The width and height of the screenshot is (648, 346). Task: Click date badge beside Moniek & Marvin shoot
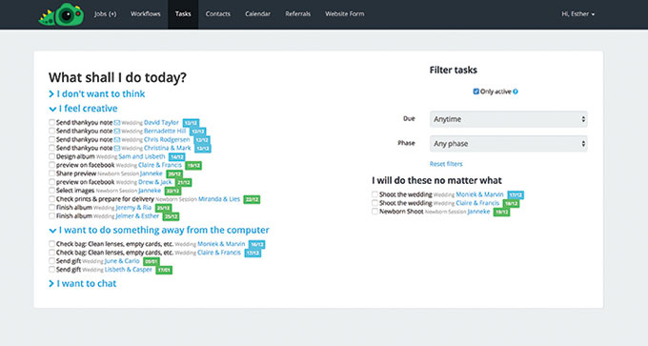(516, 194)
